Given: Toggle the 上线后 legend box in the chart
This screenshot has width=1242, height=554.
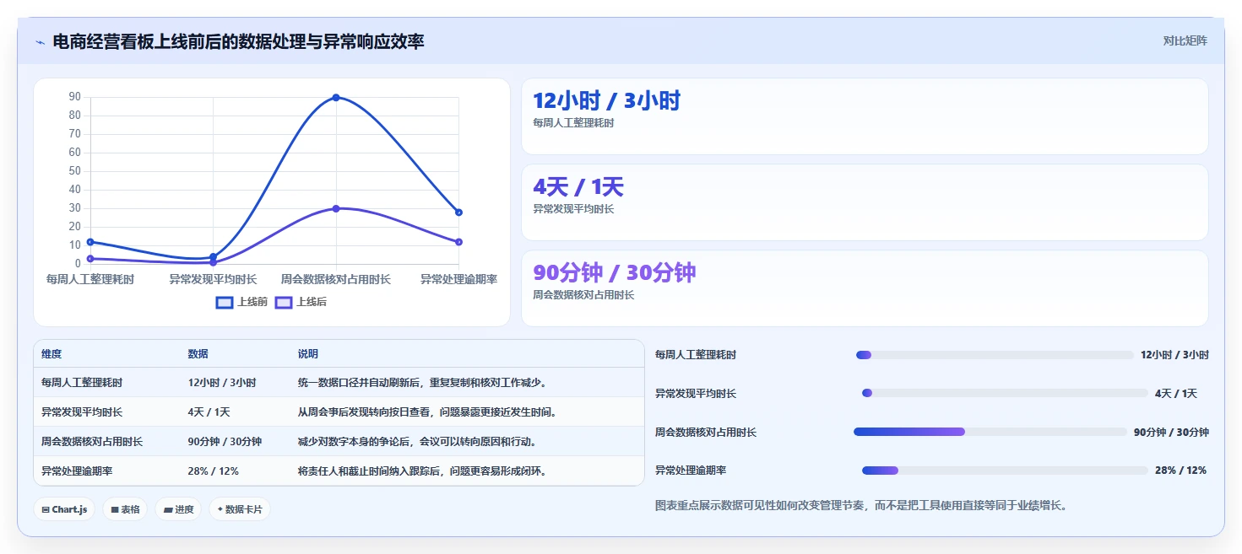Looking at the screenshot, I should pyautogui.click(x=284, y=302).
